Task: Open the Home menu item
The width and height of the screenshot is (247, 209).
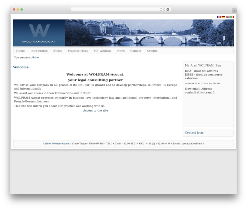Action: click(20, 51)
